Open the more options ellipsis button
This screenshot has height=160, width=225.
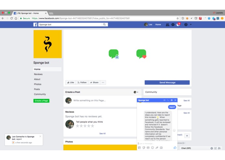[x=103, y=83]
